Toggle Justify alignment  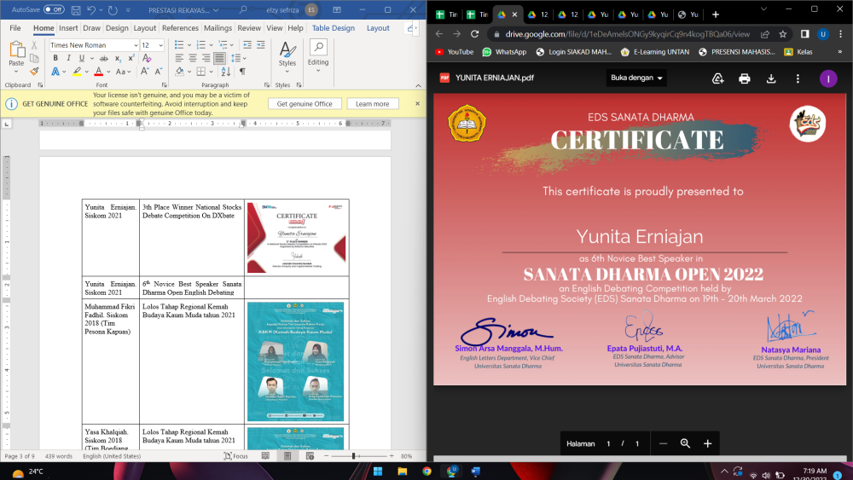(219, 58)
